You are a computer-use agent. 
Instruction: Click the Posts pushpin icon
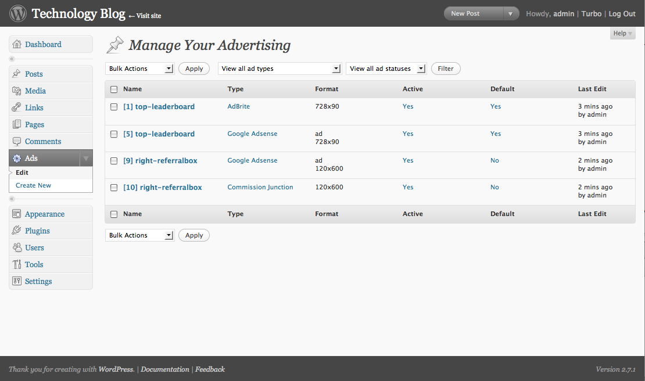(x=17, y=74)
